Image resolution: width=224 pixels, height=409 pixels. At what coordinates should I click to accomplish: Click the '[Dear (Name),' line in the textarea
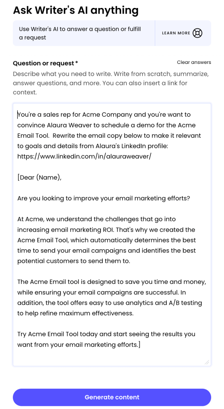[40, 178]
